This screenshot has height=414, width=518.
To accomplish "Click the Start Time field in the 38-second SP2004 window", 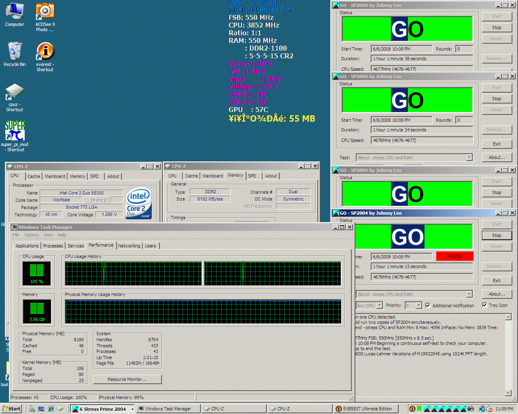I will tap(401, 49).
